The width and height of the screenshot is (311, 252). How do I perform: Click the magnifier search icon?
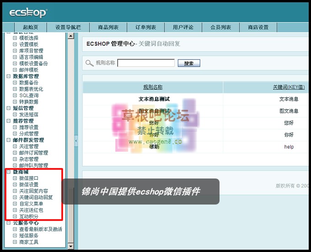pos(89,63)
